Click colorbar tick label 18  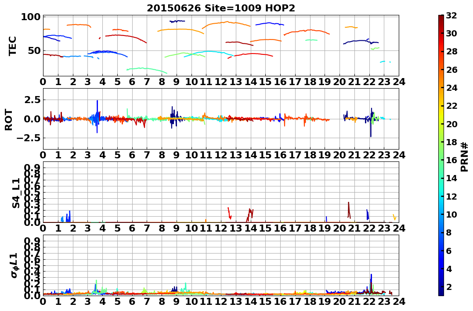[452, 142]
